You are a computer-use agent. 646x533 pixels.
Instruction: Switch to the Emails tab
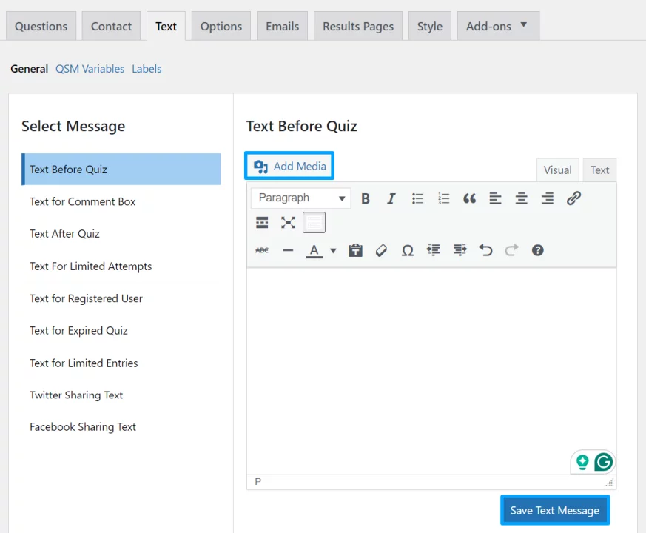pyautogui.click(x=282, y=25)
